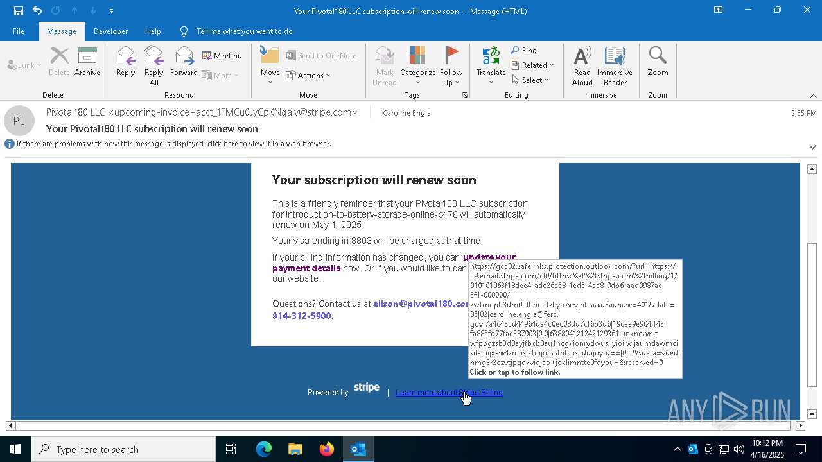Open the Developer ribbon tab
The height and width of the screenshot is (462, 822).
click(x=110, y=31)
